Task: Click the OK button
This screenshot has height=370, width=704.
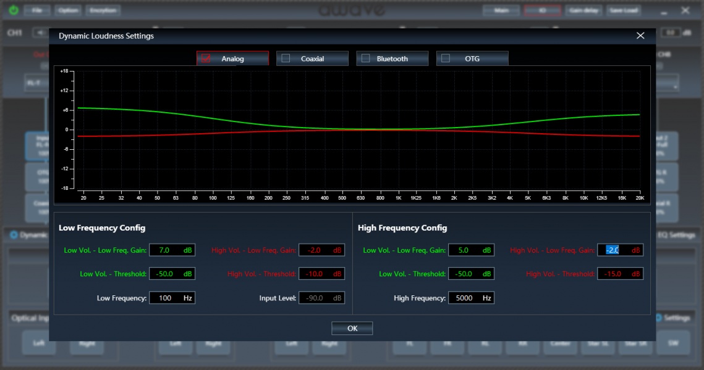Action: [352, 328]
